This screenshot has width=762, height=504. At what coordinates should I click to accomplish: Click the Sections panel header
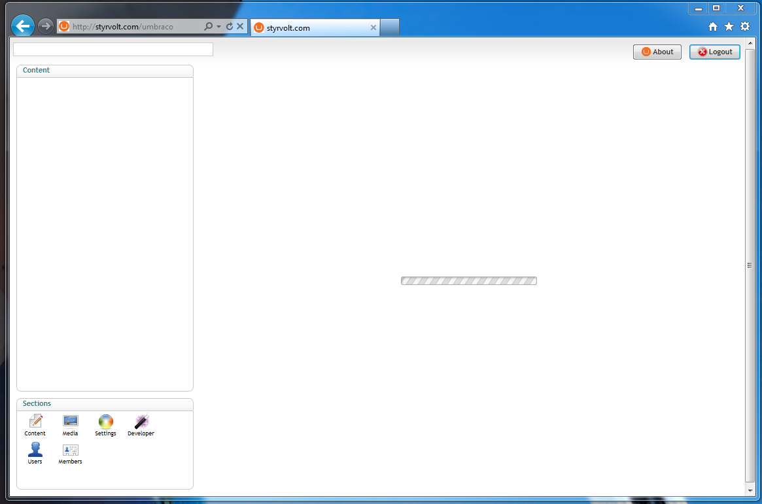105,404
